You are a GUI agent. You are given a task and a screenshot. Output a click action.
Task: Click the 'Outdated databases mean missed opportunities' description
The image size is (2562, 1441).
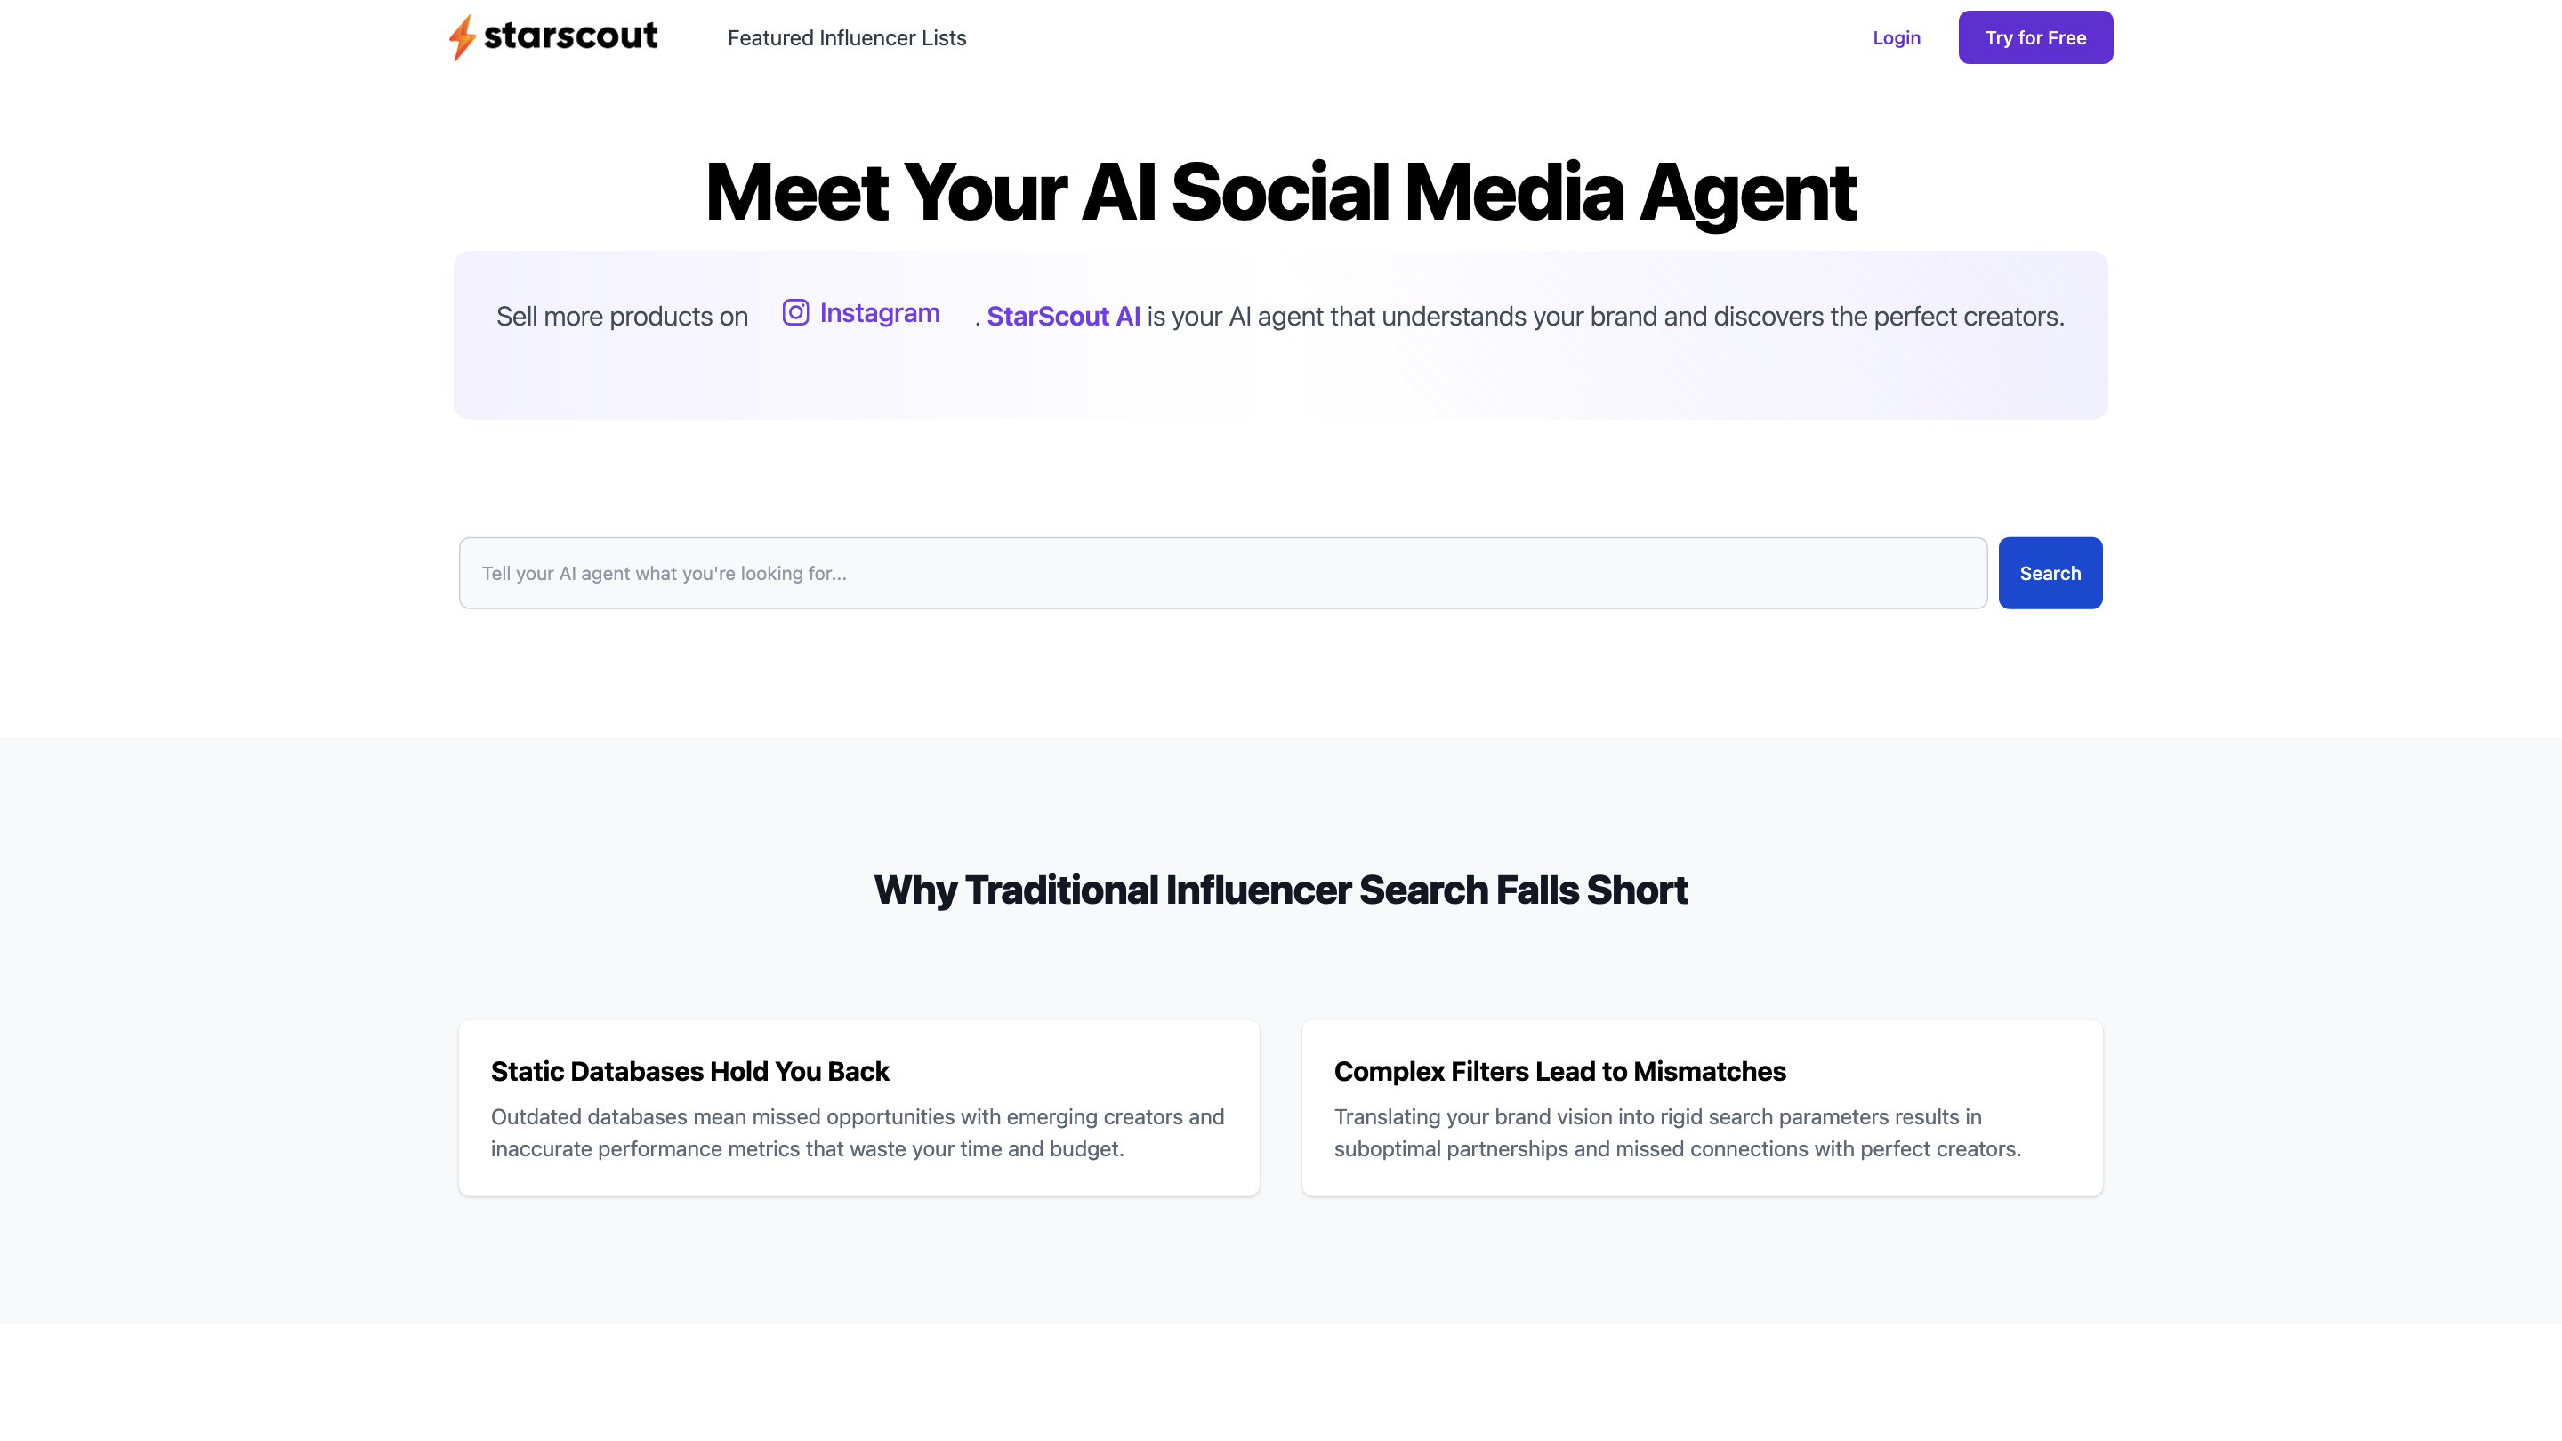click(x=857, y=1117)
